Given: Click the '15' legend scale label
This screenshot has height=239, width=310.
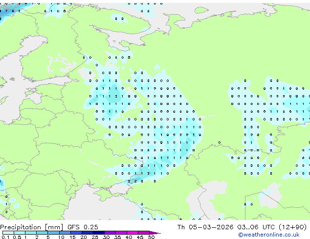Looking at the screenshot, I should click(x=72, y=237).
